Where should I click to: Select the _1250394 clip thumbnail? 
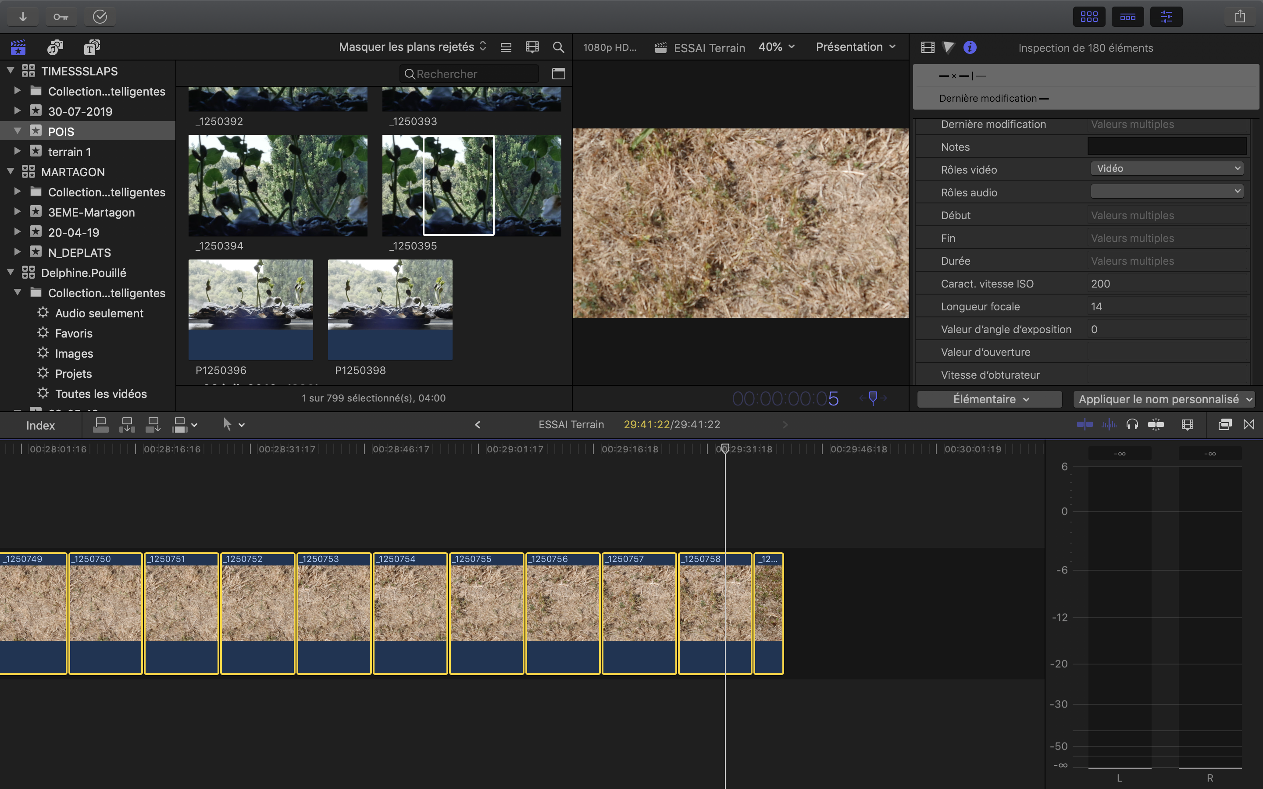coord(278,186)
